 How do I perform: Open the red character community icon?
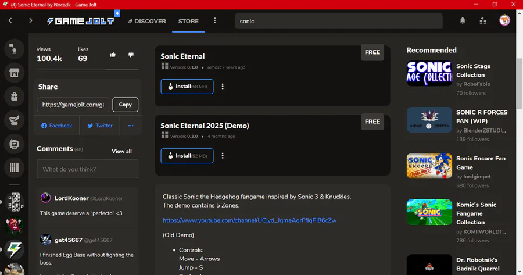click(x=15, y=226)
